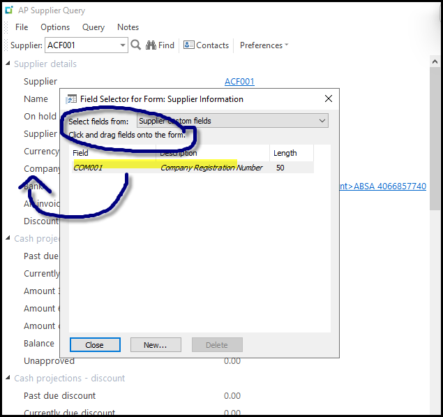Click the AP Supplier Query app icon
Image resolution: width=443 pixels, height=417 pixels.
9,11
